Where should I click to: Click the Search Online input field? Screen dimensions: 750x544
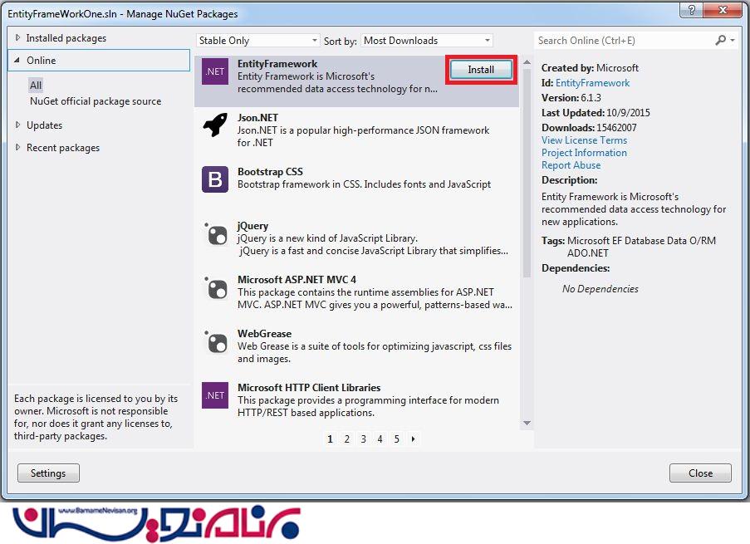(623, 40)
